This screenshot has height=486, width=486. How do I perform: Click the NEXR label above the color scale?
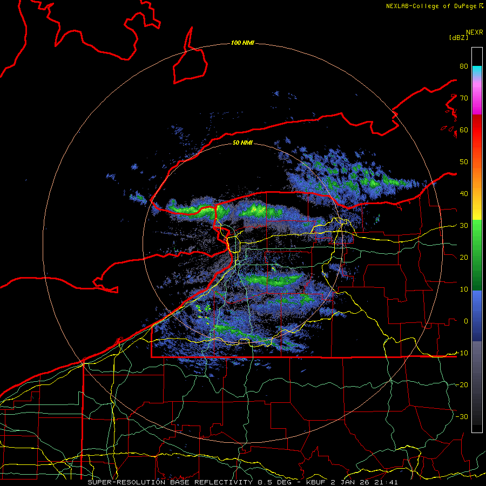point(475,32)
